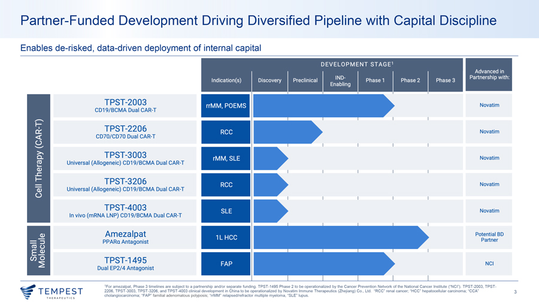Click the slide page number 3
The height and width of the screenshot is (303, 539).
pyautogui.click(x=515, y=292)
